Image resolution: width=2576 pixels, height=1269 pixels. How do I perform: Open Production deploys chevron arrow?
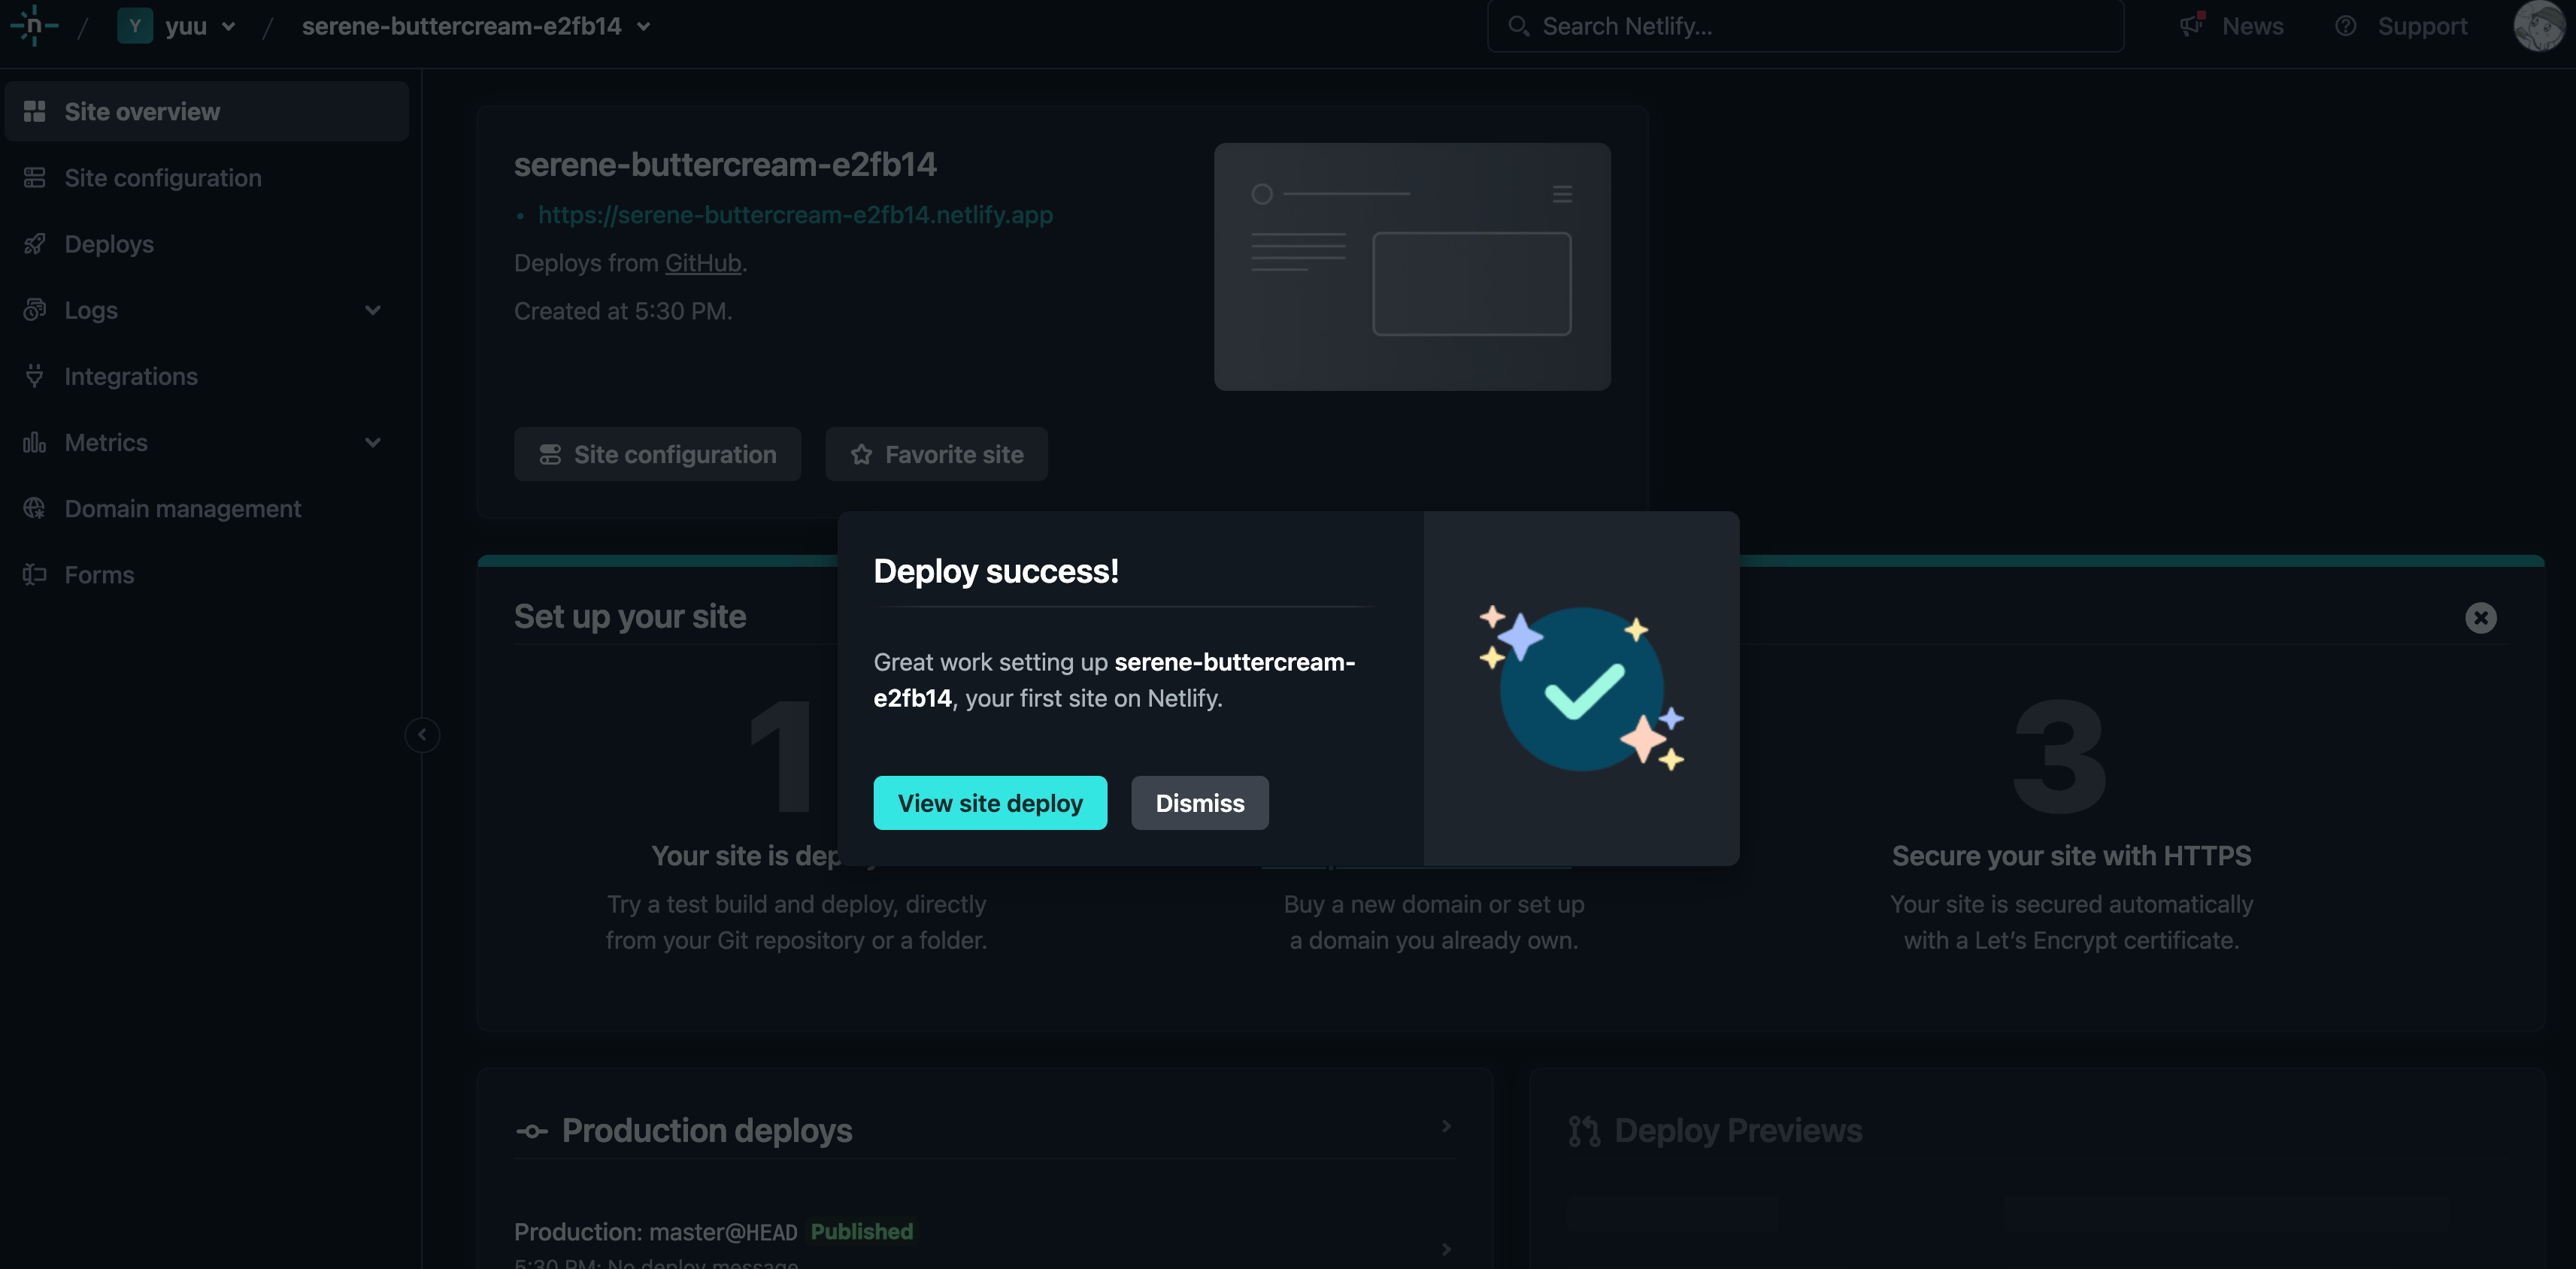pos(1446,1126)
